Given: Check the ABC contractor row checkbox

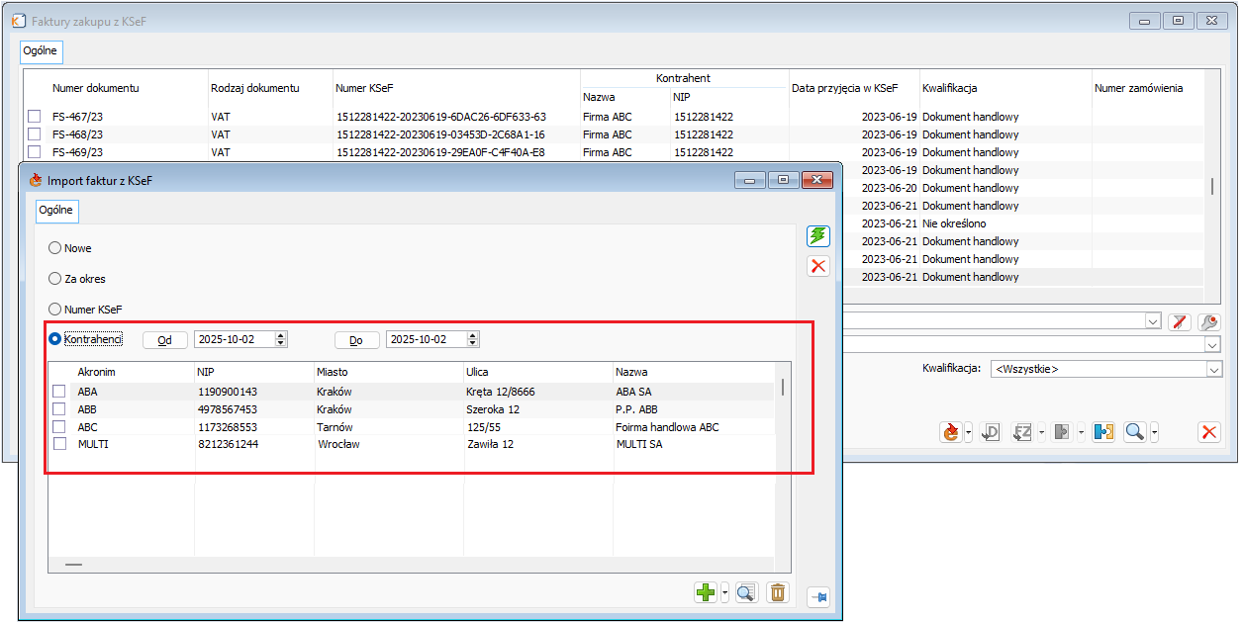Looking at the screenshot, I should [59, 427].
